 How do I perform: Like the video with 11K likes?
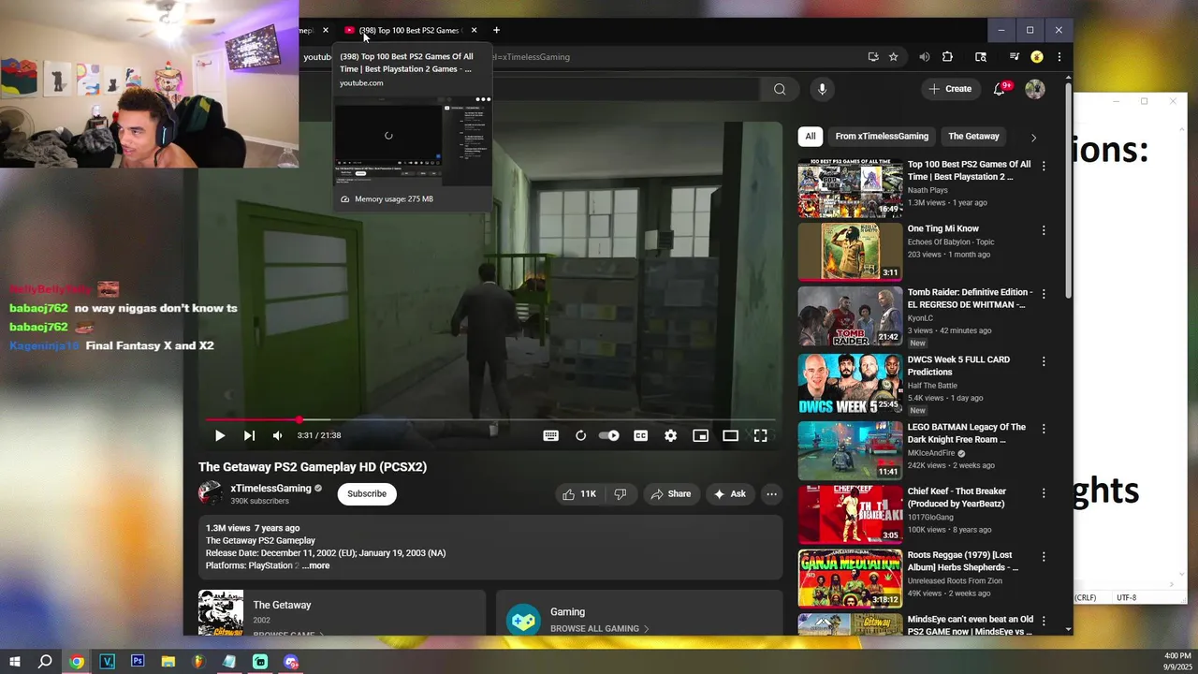(x=579, y=493)
